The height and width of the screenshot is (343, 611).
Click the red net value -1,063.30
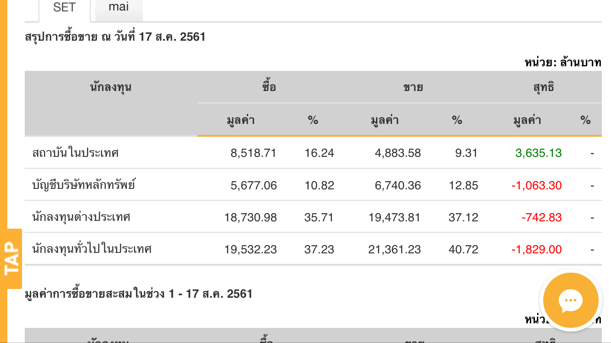pos(536,185)
